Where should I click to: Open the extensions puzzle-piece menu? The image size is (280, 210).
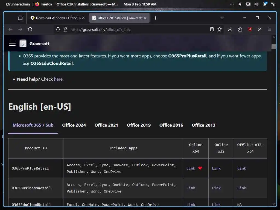point(240,29)
